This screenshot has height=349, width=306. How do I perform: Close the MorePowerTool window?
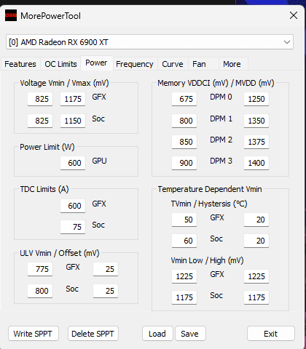(x=294, y=15)
